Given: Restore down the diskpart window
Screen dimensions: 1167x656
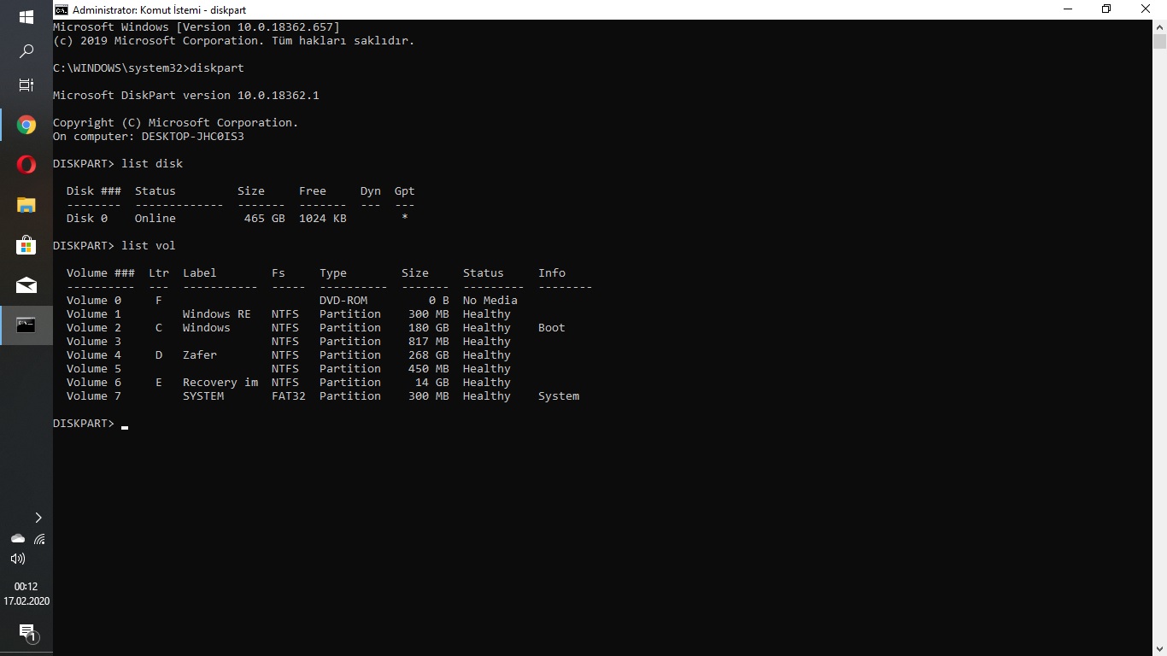Looking at the screenshot, I should [x=1106, y=9].
